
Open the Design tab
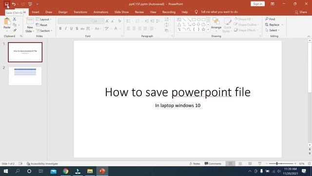(x=63, y=12)
